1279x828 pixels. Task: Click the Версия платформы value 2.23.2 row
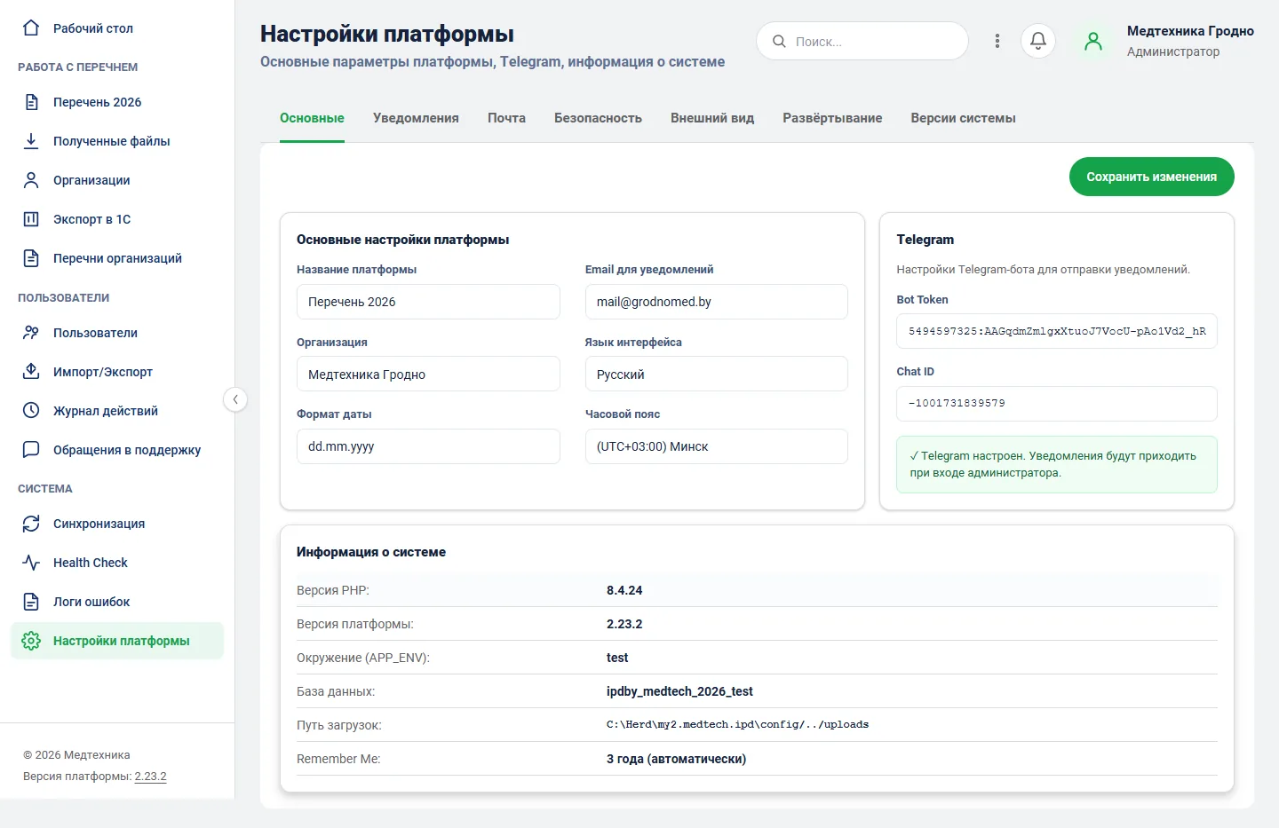click(x=757, y=624)
